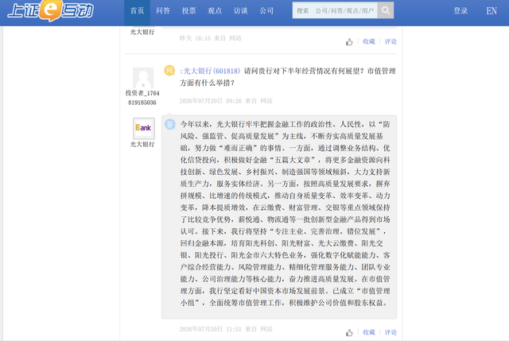Viewport: 509px width, 341px height.
Task: Click the answer timestamp 2026年07月20日 11:51
Action: point(210,329)
